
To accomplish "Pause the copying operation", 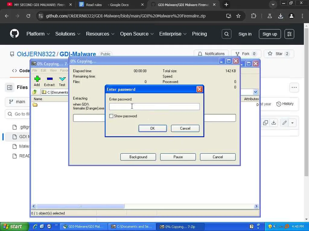I will pos(178,157).
